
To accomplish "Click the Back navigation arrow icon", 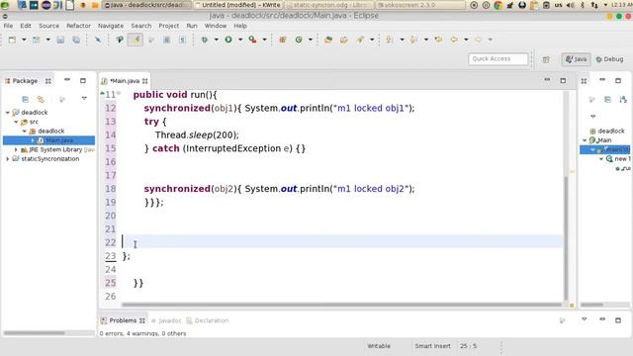I will pyautogui.click(x=454, y=40).
